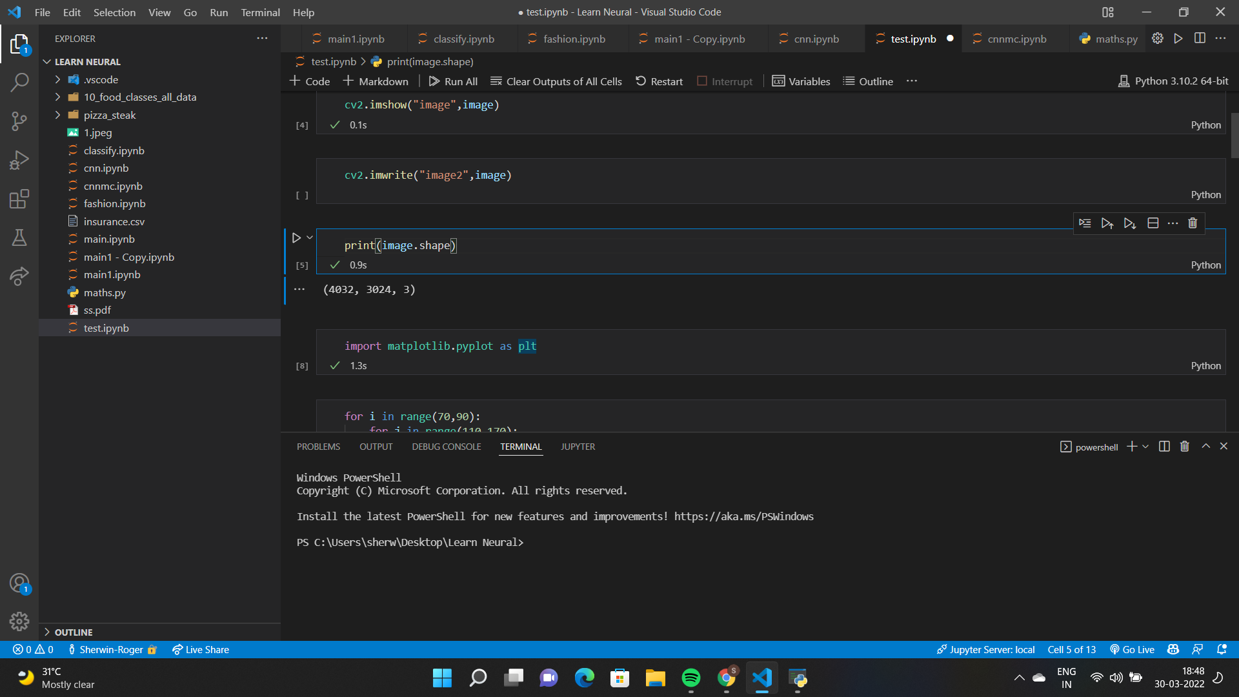
Task: Click the notebook settings gear icon
Action: [x=1158, y=38]
